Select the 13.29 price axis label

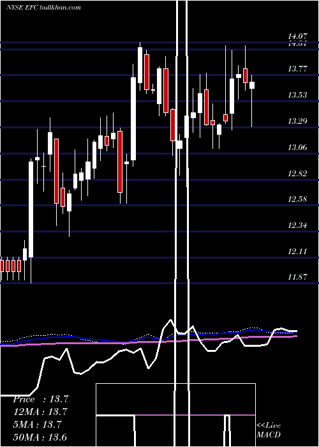click(297, 121)
